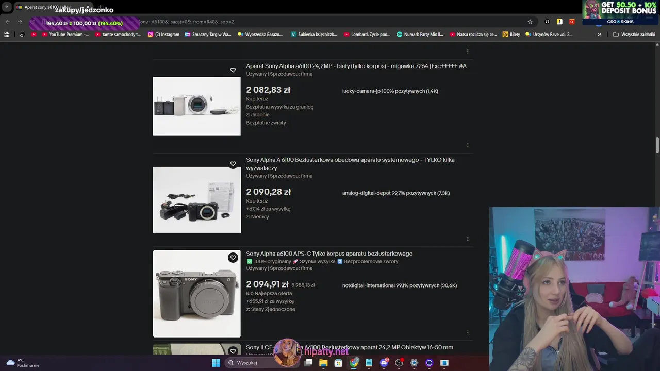660x371 pixels.
Task: Open the last taskbar app with blue window icon
Action: [x=444, y=363]
